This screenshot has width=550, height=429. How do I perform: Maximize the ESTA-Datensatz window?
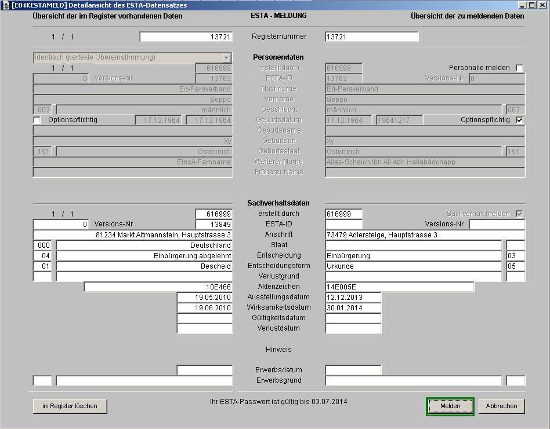pos(532,5)
